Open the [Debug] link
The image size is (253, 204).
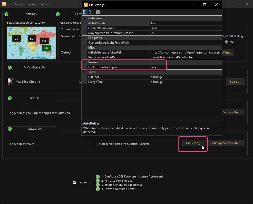[66, 52]
